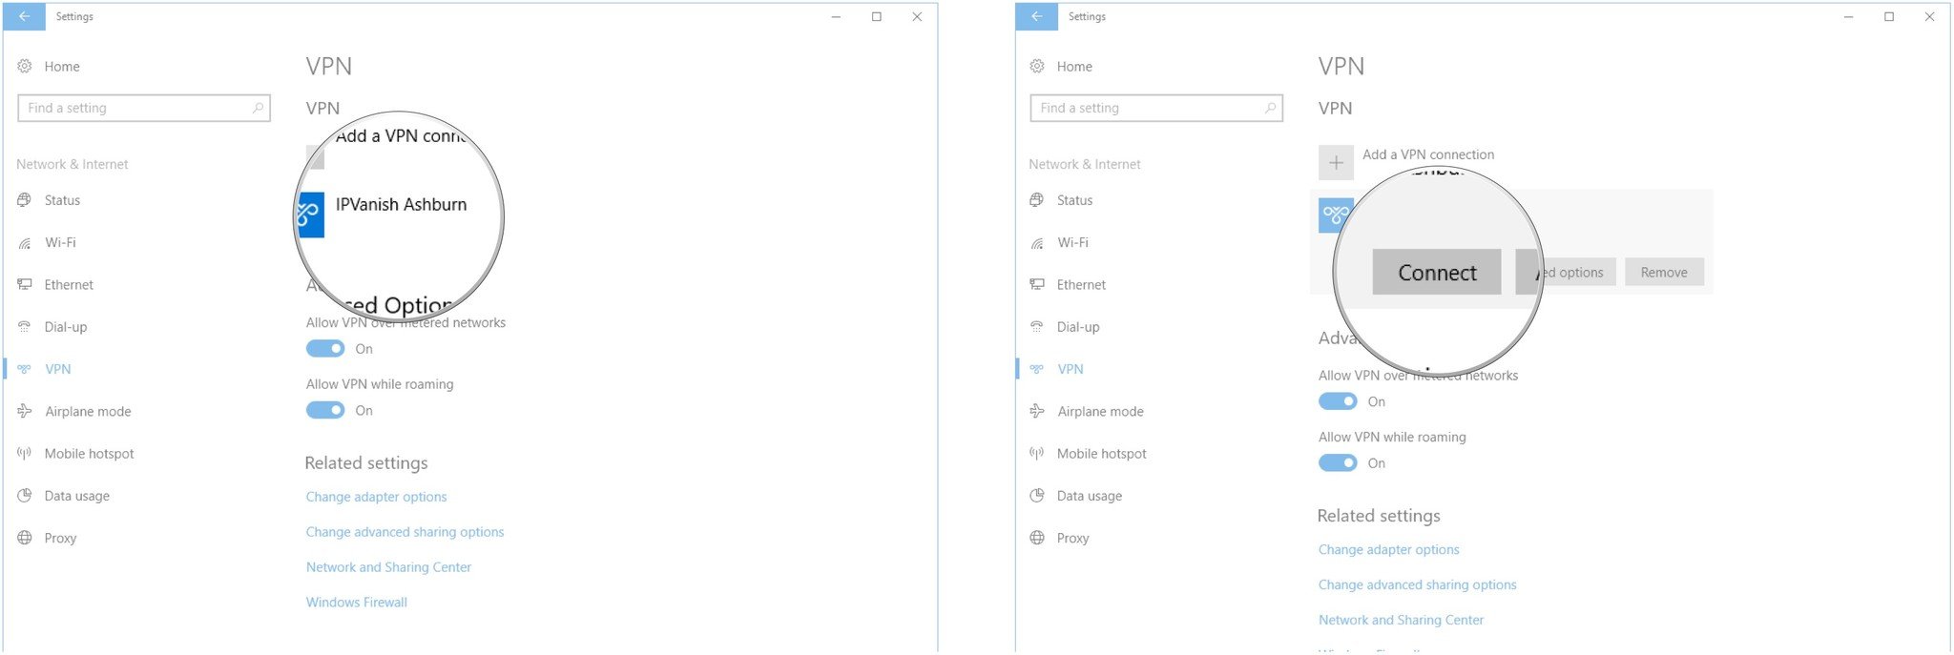Disable VPN over metered networks in left window
This screenshot has height=655, width=1954.
[325, 349]
